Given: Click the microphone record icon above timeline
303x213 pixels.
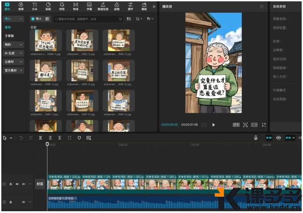Looking at the screenshot, I should pos(256,138).
